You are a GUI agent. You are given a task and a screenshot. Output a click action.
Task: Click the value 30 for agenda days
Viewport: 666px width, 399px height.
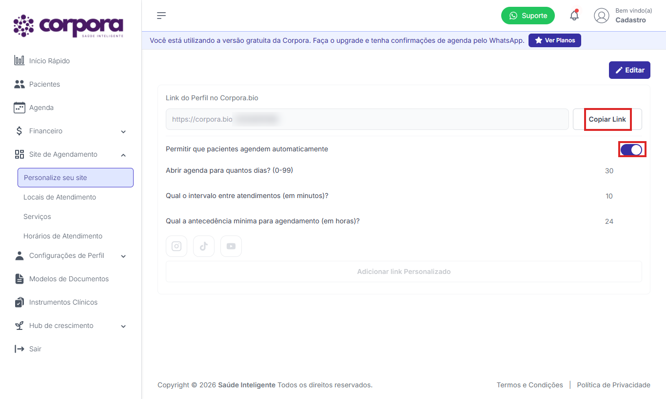tap(609, 171)
